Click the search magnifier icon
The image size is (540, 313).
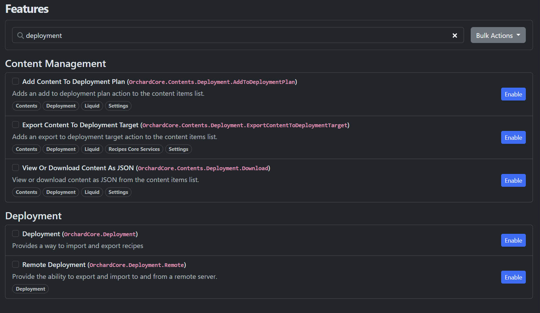tap(21, 36)
